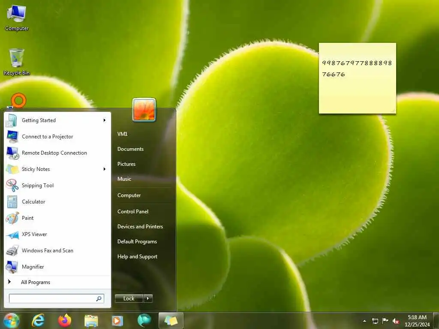Expand the Getting Started submenu arrow
The image size is (439, 329).
pyautogui.click(x=105, y=120)
